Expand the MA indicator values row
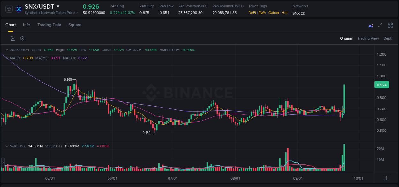Screen dimensions: 399x187 7,58
